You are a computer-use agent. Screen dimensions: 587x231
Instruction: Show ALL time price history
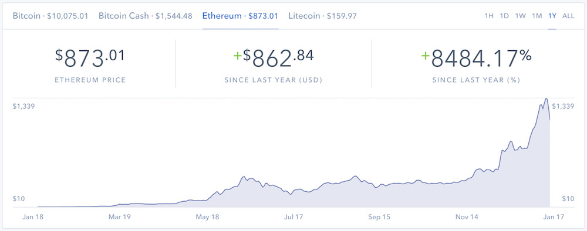point(568,16)
